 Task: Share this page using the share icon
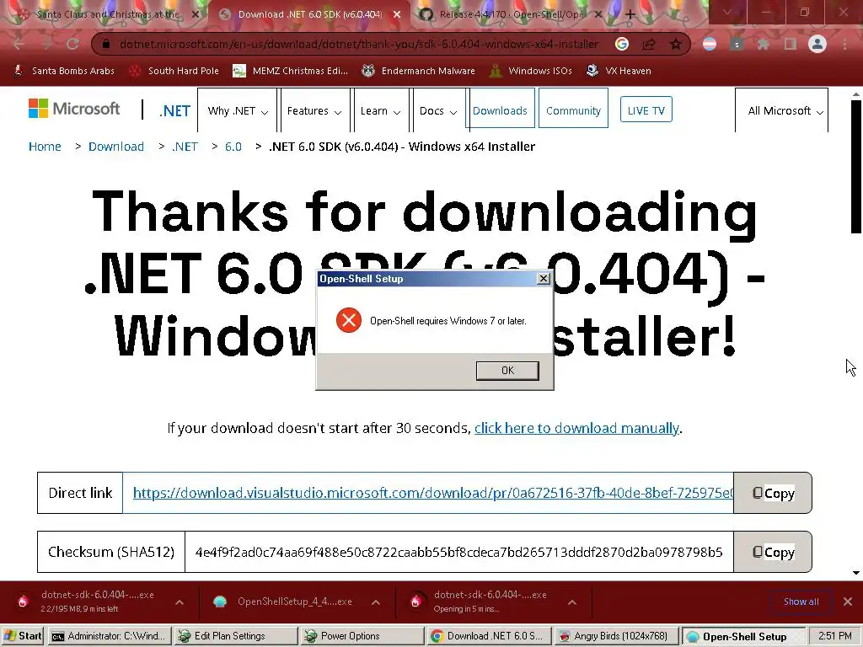click(650, 44)
